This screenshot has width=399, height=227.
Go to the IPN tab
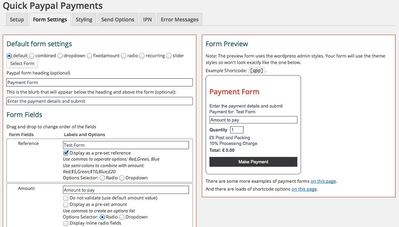[147, 19]
